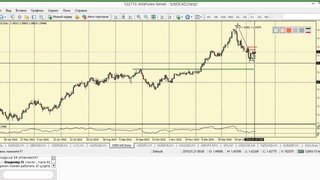Toggle Авто-торговля button
Viewport: 320px width, 180px height.
95,17
